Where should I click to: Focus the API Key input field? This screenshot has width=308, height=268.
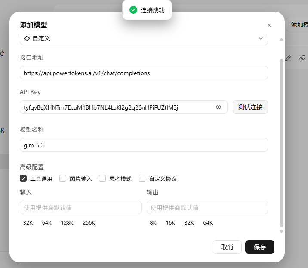pos(123,107)
